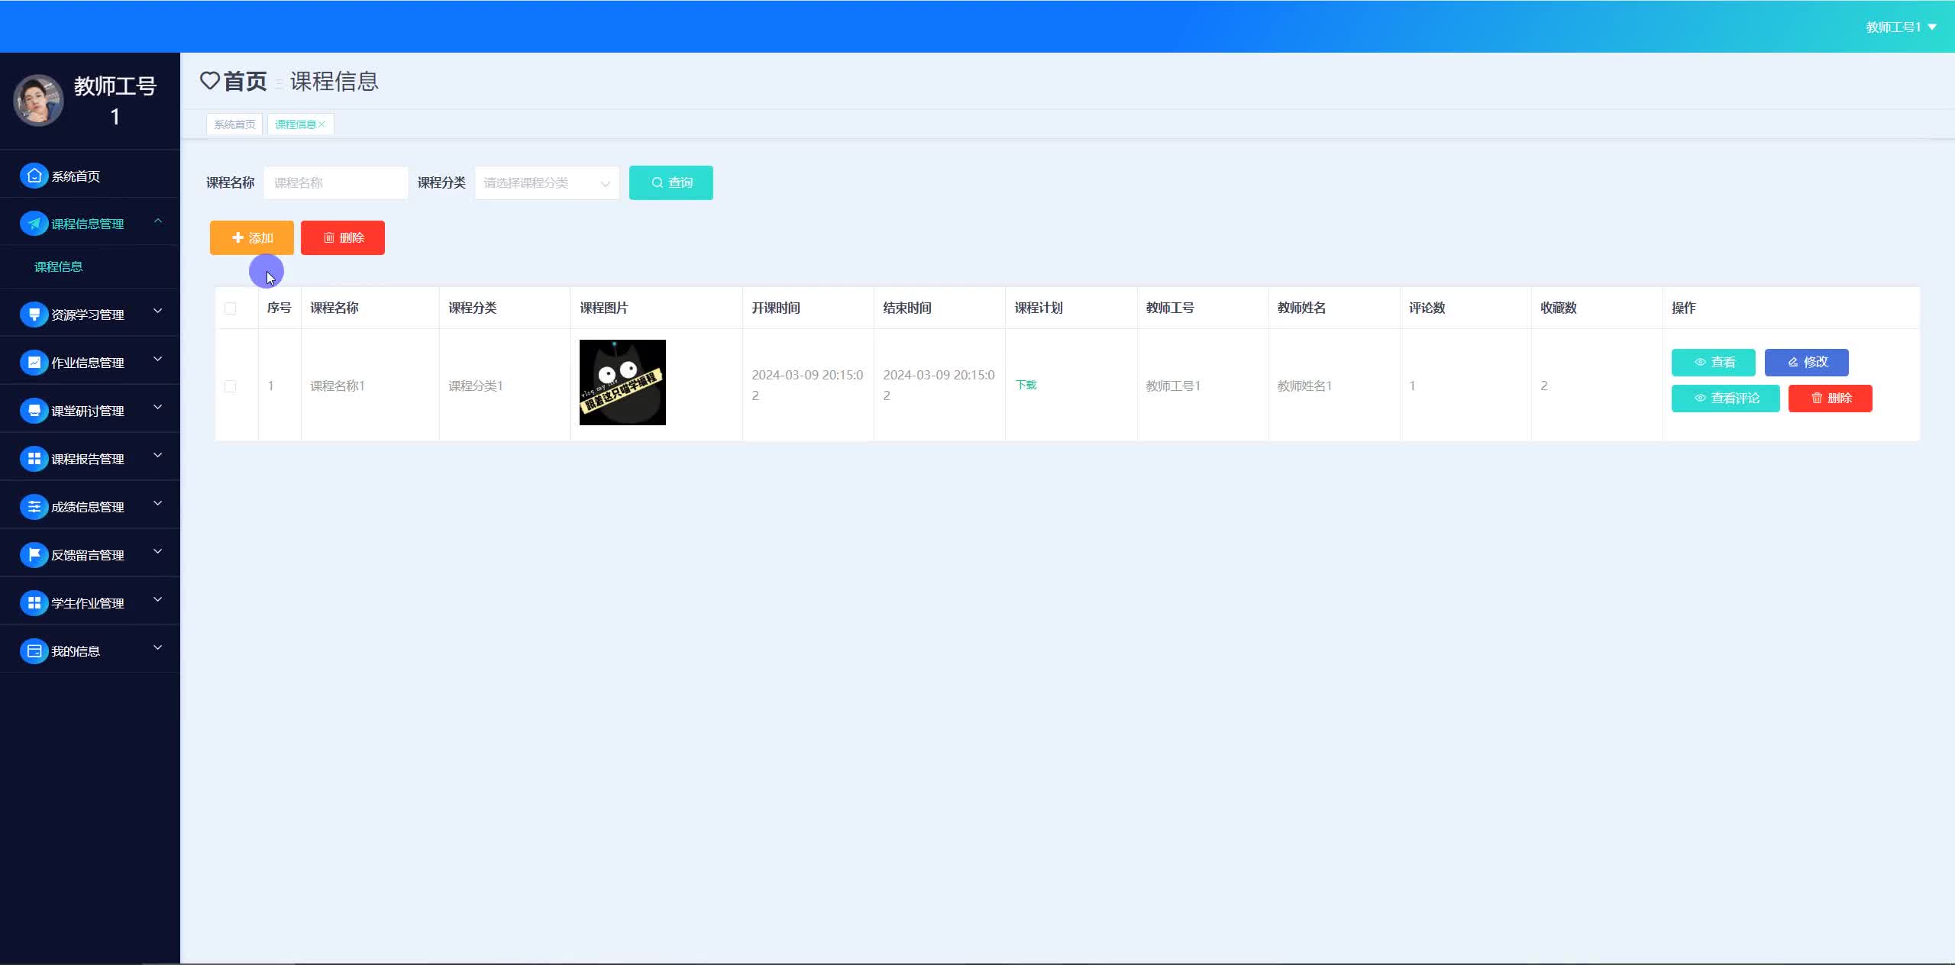Select 课程信息 submenu item in sidebar
1955x965 pixels.
[x=59, y=266]
